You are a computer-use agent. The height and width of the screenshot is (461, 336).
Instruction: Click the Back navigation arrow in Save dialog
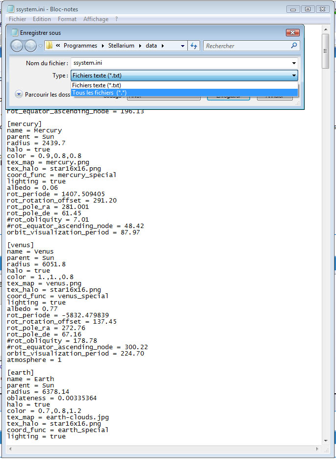pyautogui.click(x=17, y=46)
